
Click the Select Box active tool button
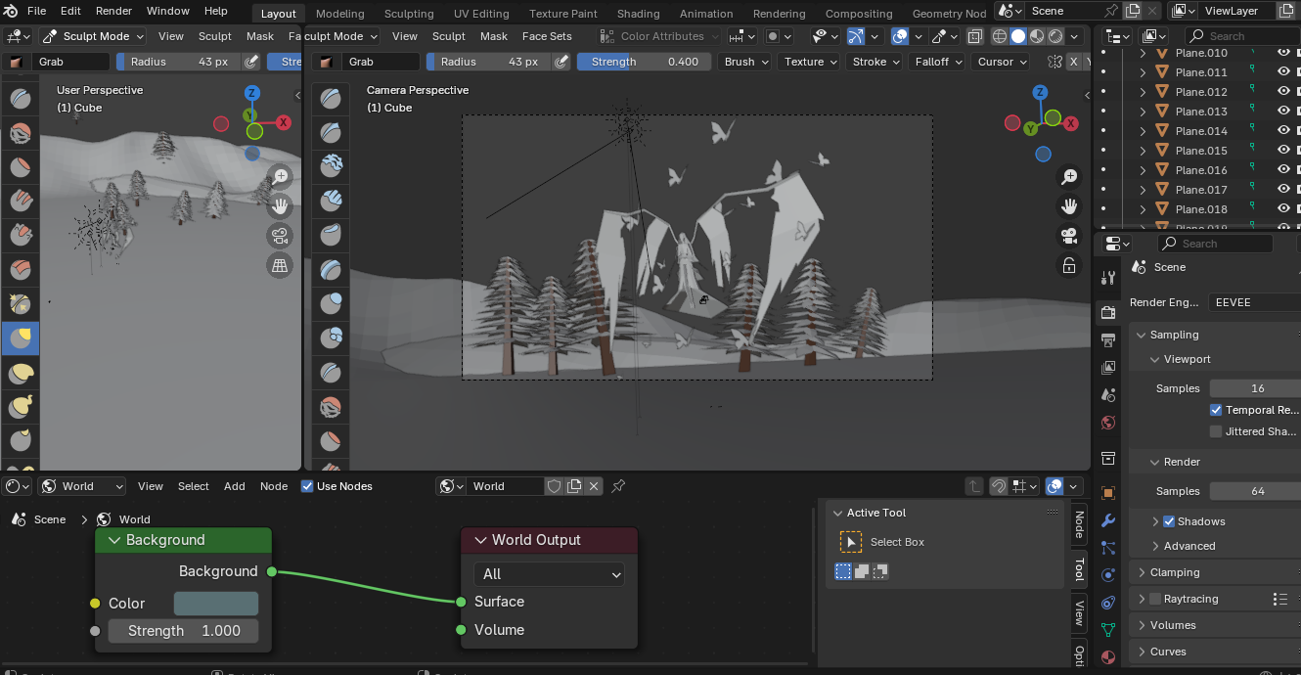click(x=850, y=542)
